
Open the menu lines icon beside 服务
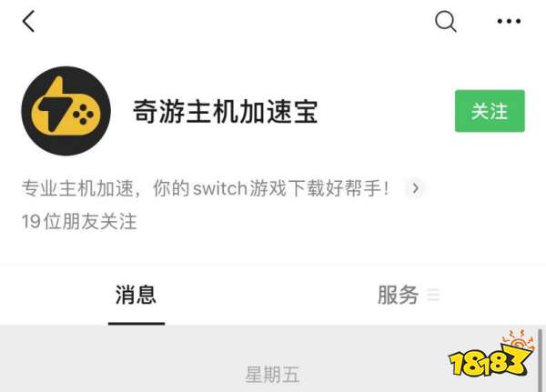click(433, 295)
